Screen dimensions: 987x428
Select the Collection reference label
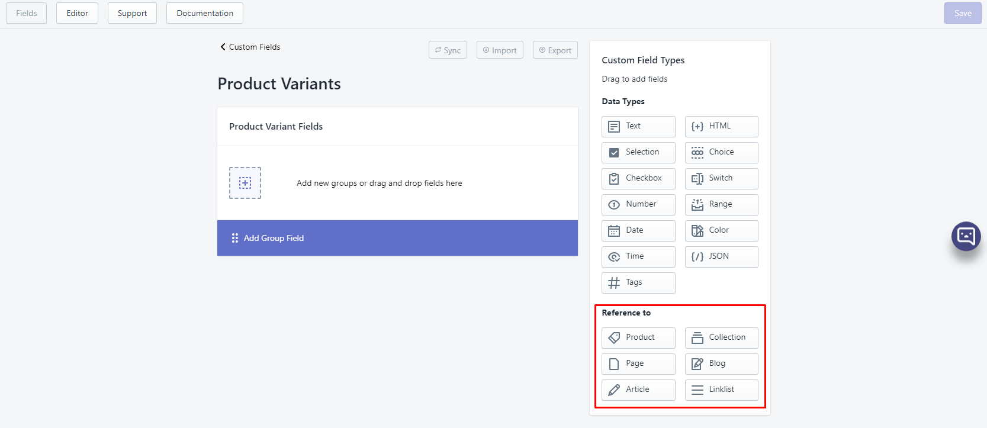727,337
